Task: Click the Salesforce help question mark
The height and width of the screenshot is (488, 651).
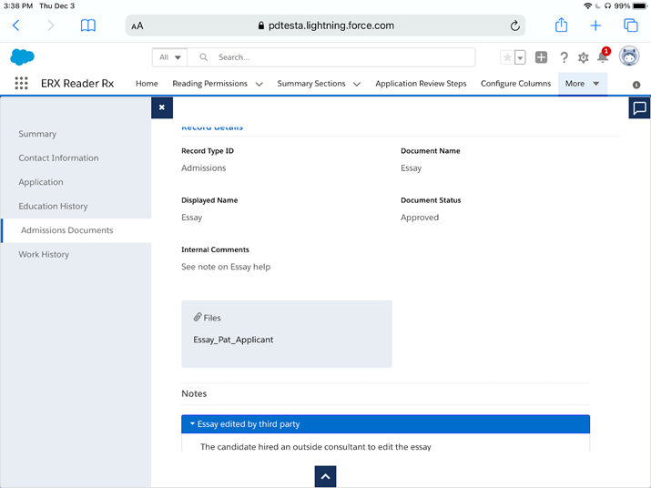Action: click(564, 57)
